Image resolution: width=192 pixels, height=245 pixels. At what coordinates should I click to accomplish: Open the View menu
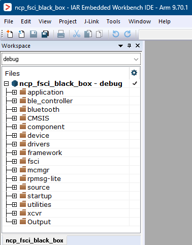pyautogui.click(x=45, y=21)
